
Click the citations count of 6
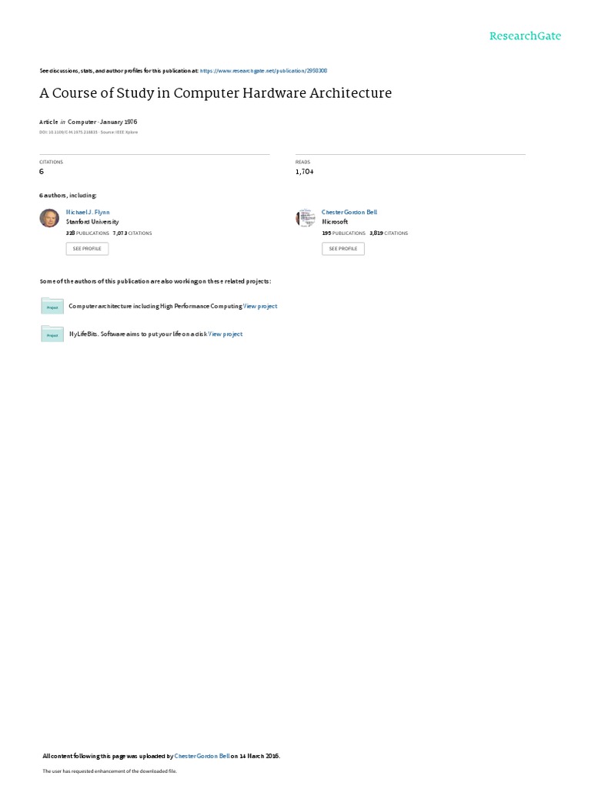pos(42,172)
